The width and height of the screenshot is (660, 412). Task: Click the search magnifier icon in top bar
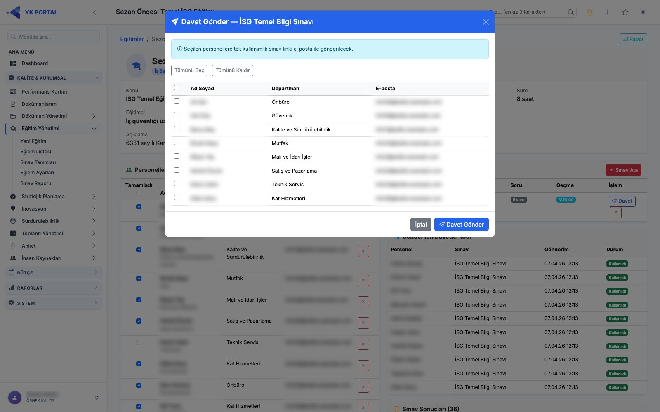click(570, 12)
